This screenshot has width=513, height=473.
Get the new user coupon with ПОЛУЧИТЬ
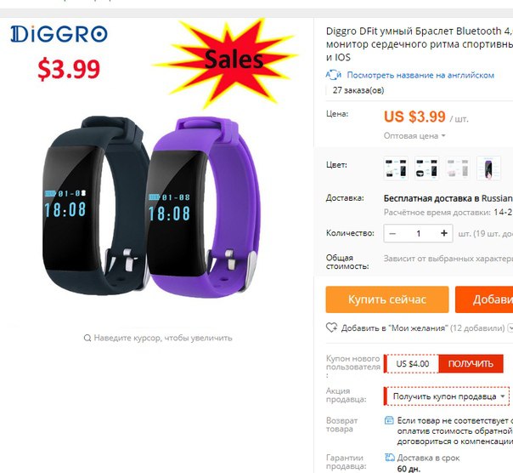[471, 363]
